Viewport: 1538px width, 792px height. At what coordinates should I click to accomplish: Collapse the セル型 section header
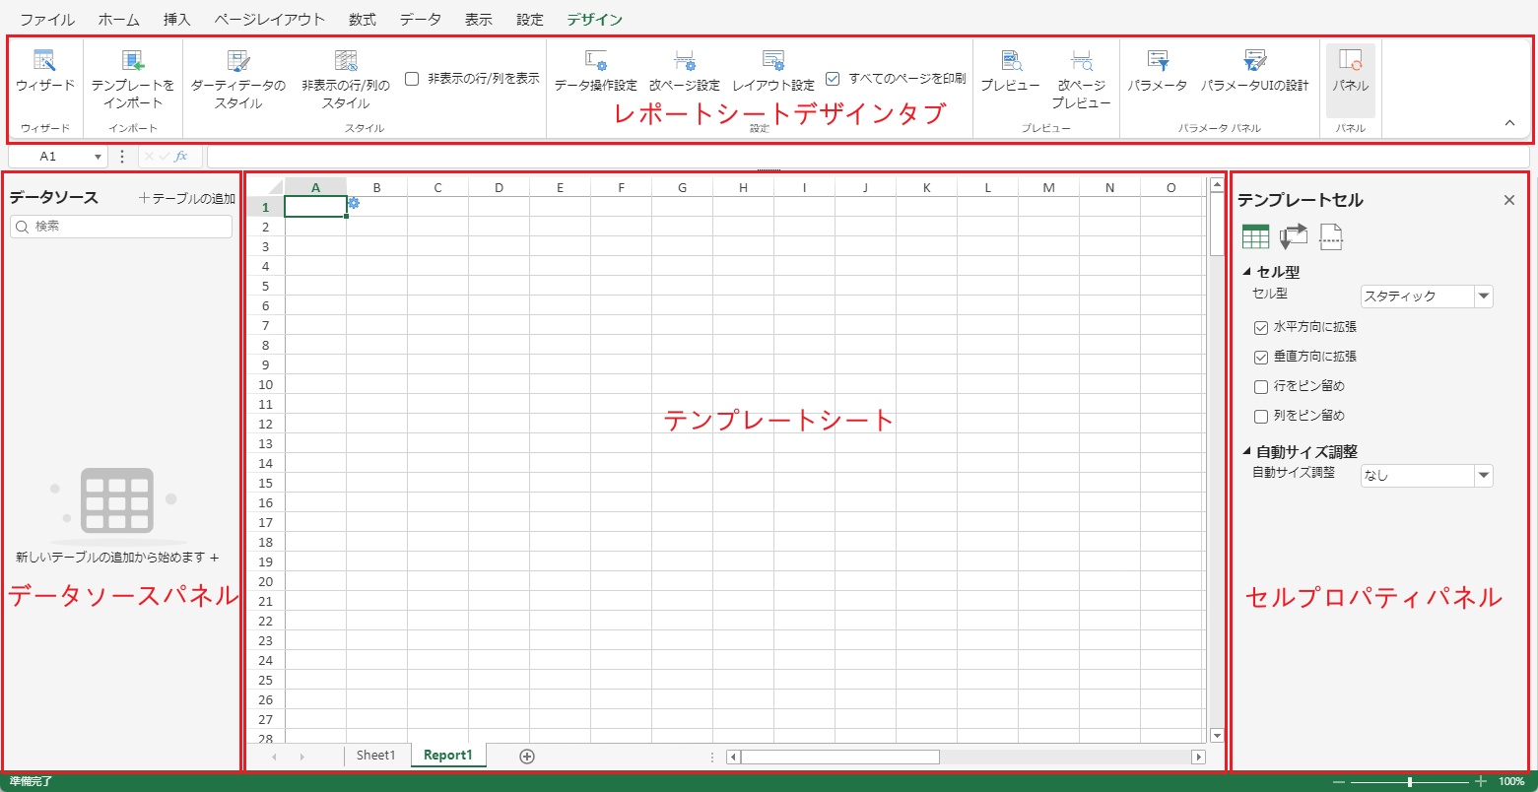(x=1245, y=272)
